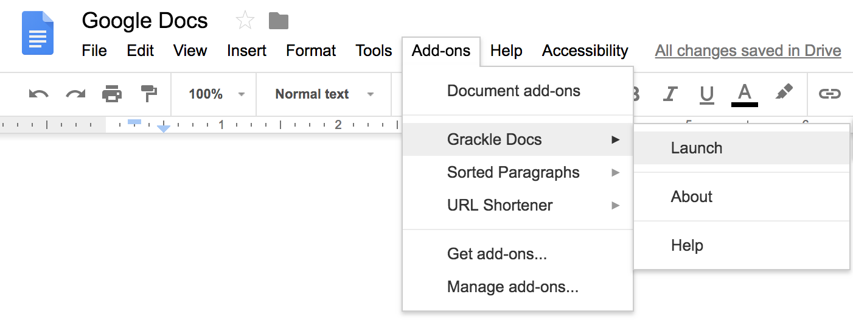The image size is (853, 336).
Task: Open the Normal text style dropdown
Action: tap(324, 94)
